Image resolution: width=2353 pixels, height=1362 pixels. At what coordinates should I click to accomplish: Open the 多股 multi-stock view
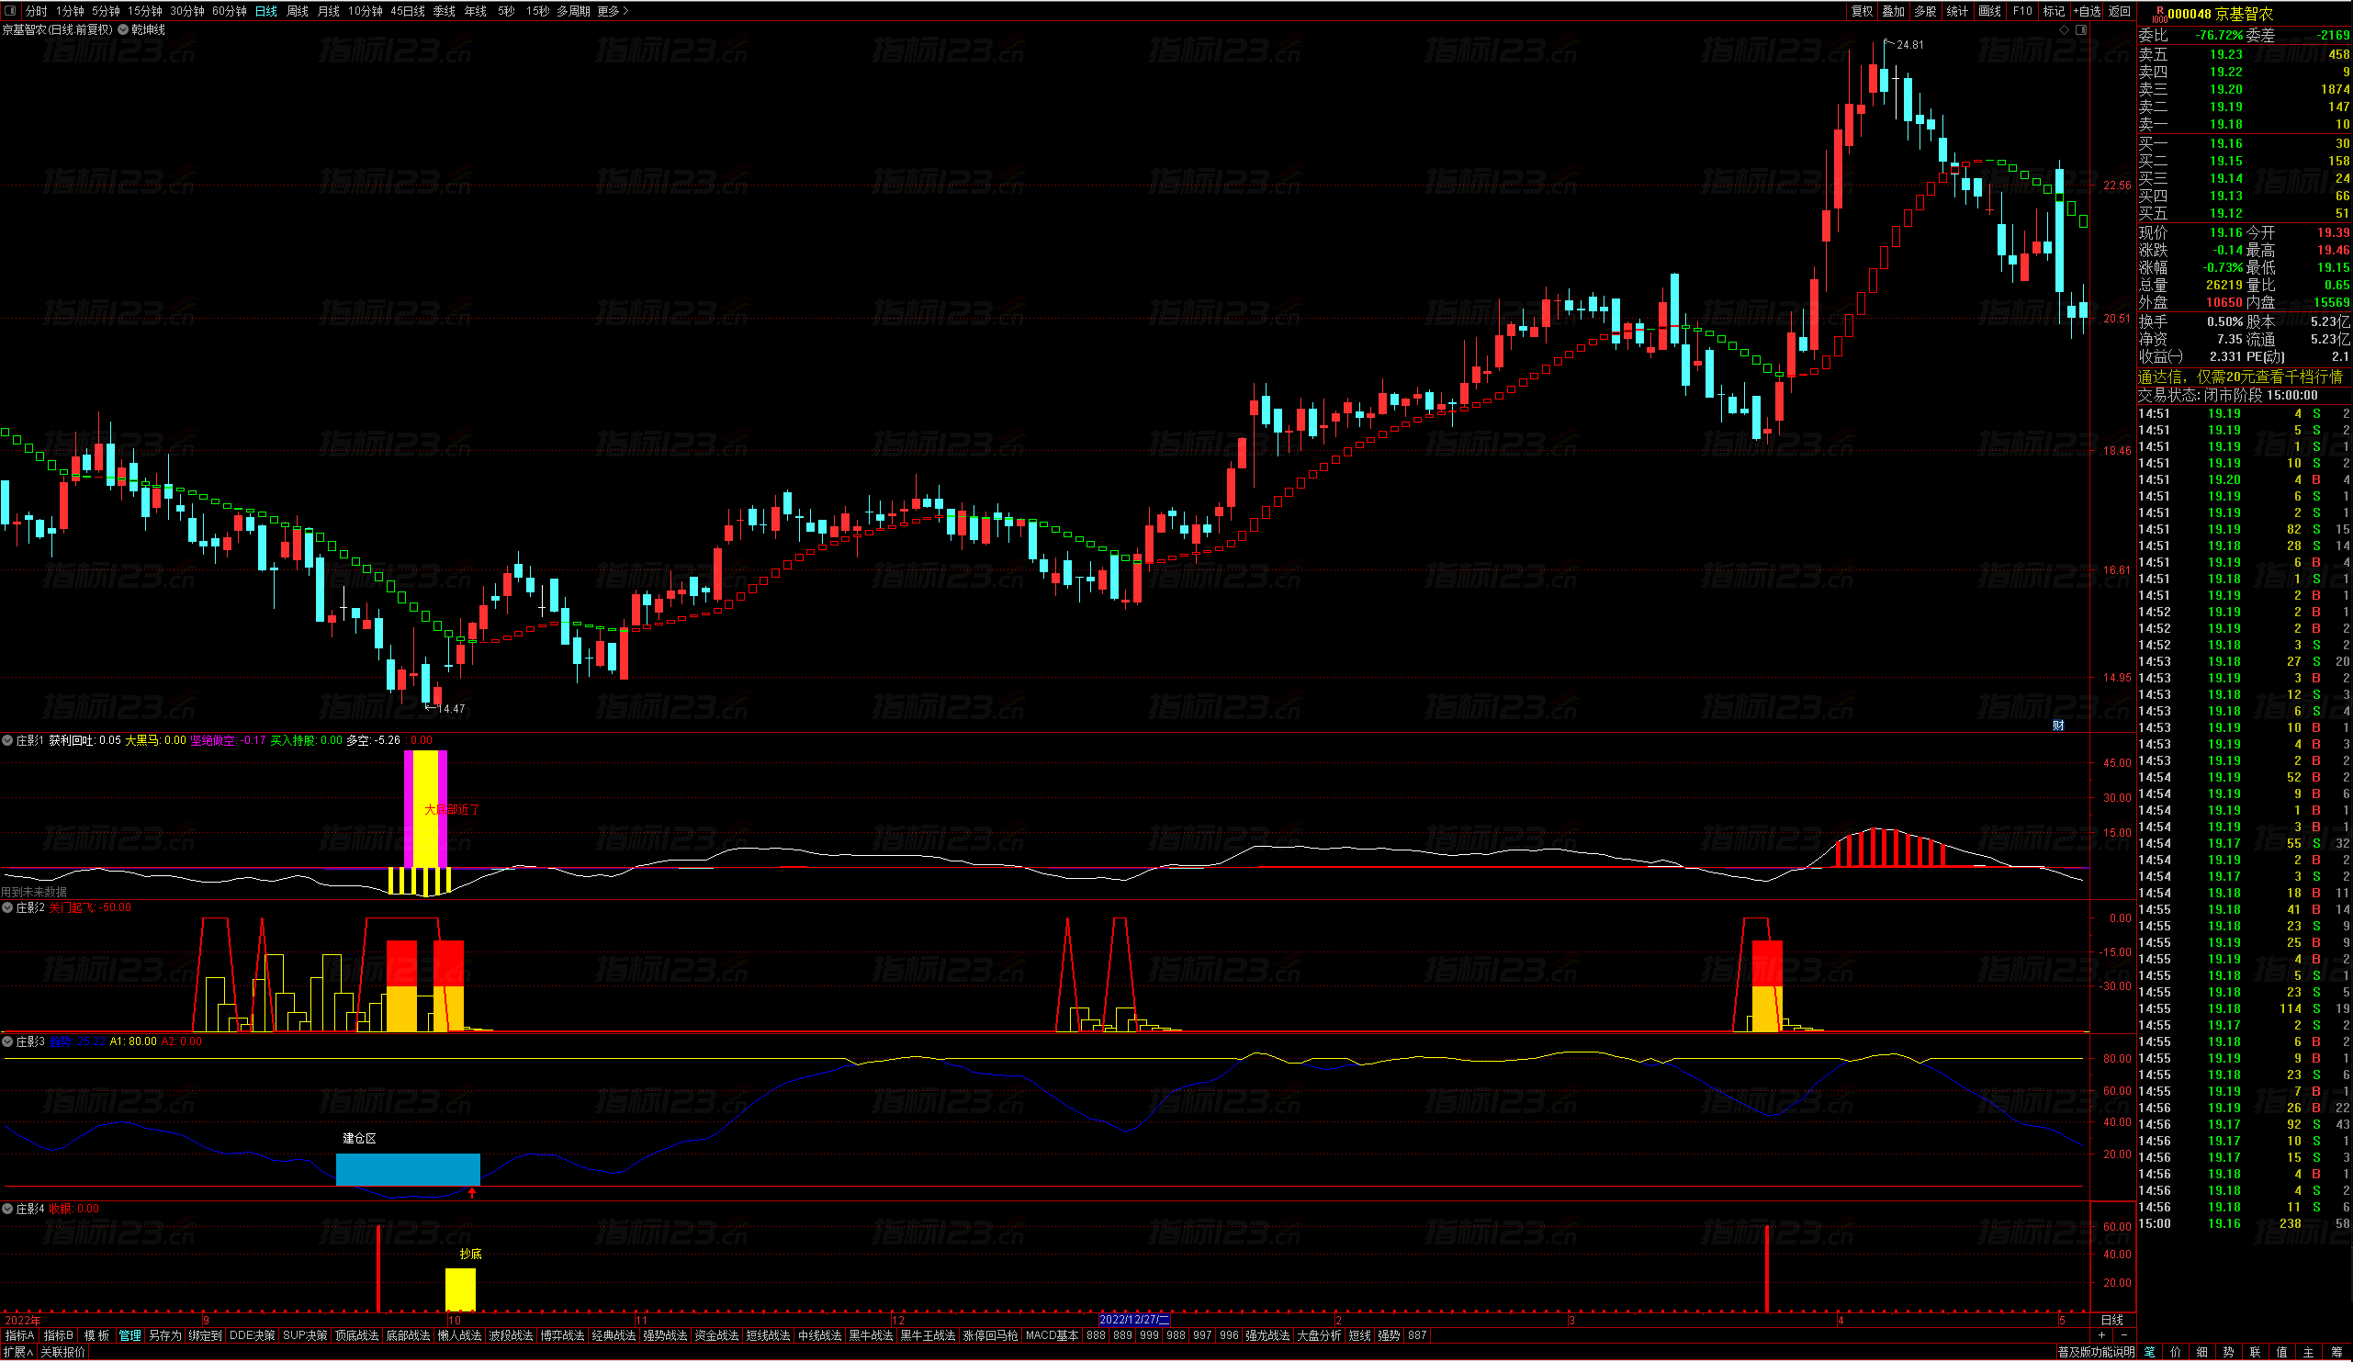1925,11
